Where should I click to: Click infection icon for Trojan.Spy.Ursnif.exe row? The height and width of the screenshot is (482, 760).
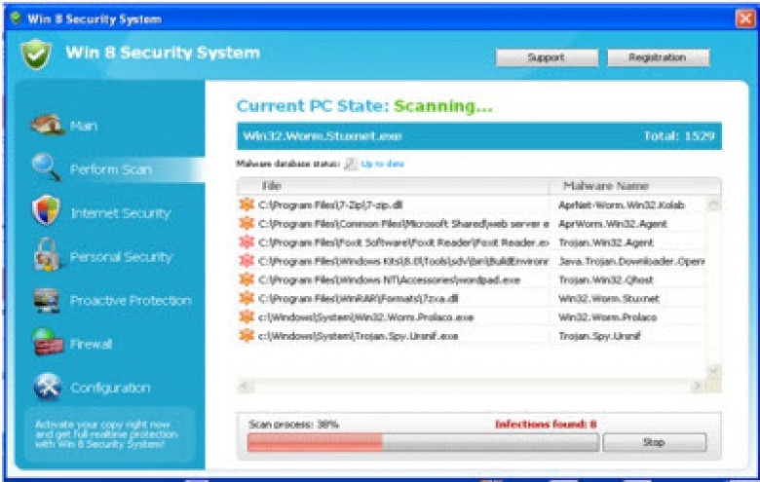[x=247, y=335]
